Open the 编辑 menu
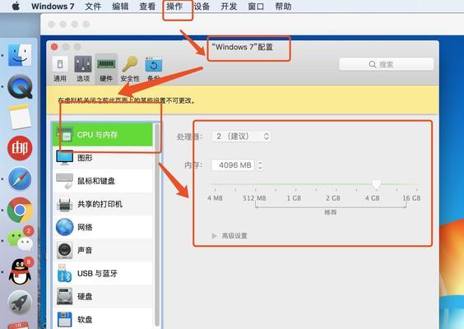The width and height of the screenshot is (464, 329). (120, 7)
